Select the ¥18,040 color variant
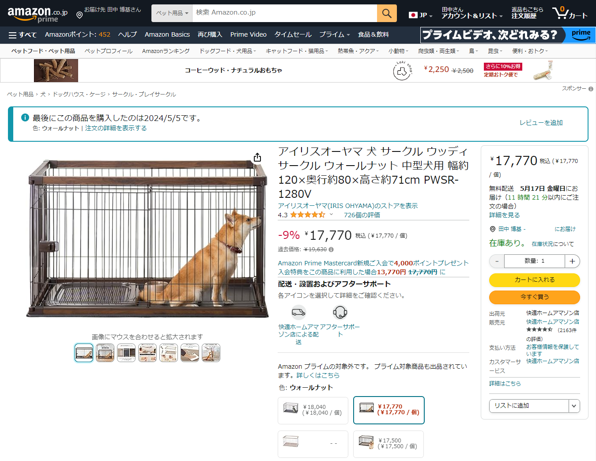The image size is (596, 461). [x=313, y=410]
